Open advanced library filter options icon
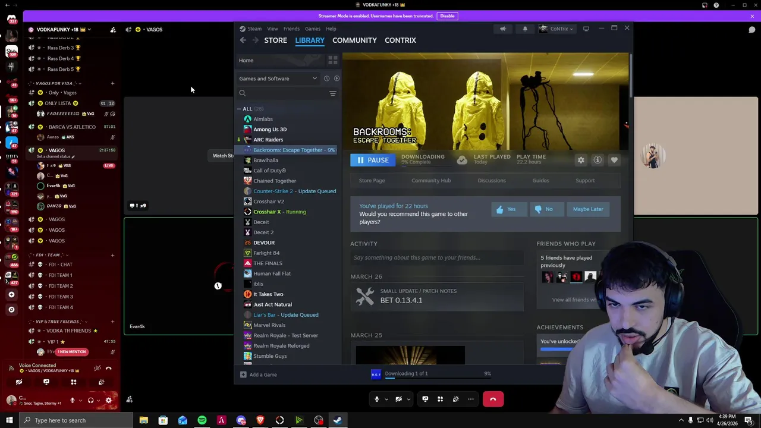 point(333,93)
